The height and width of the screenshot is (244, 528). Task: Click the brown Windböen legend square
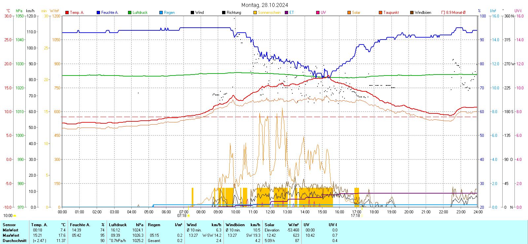coord(412,13)
